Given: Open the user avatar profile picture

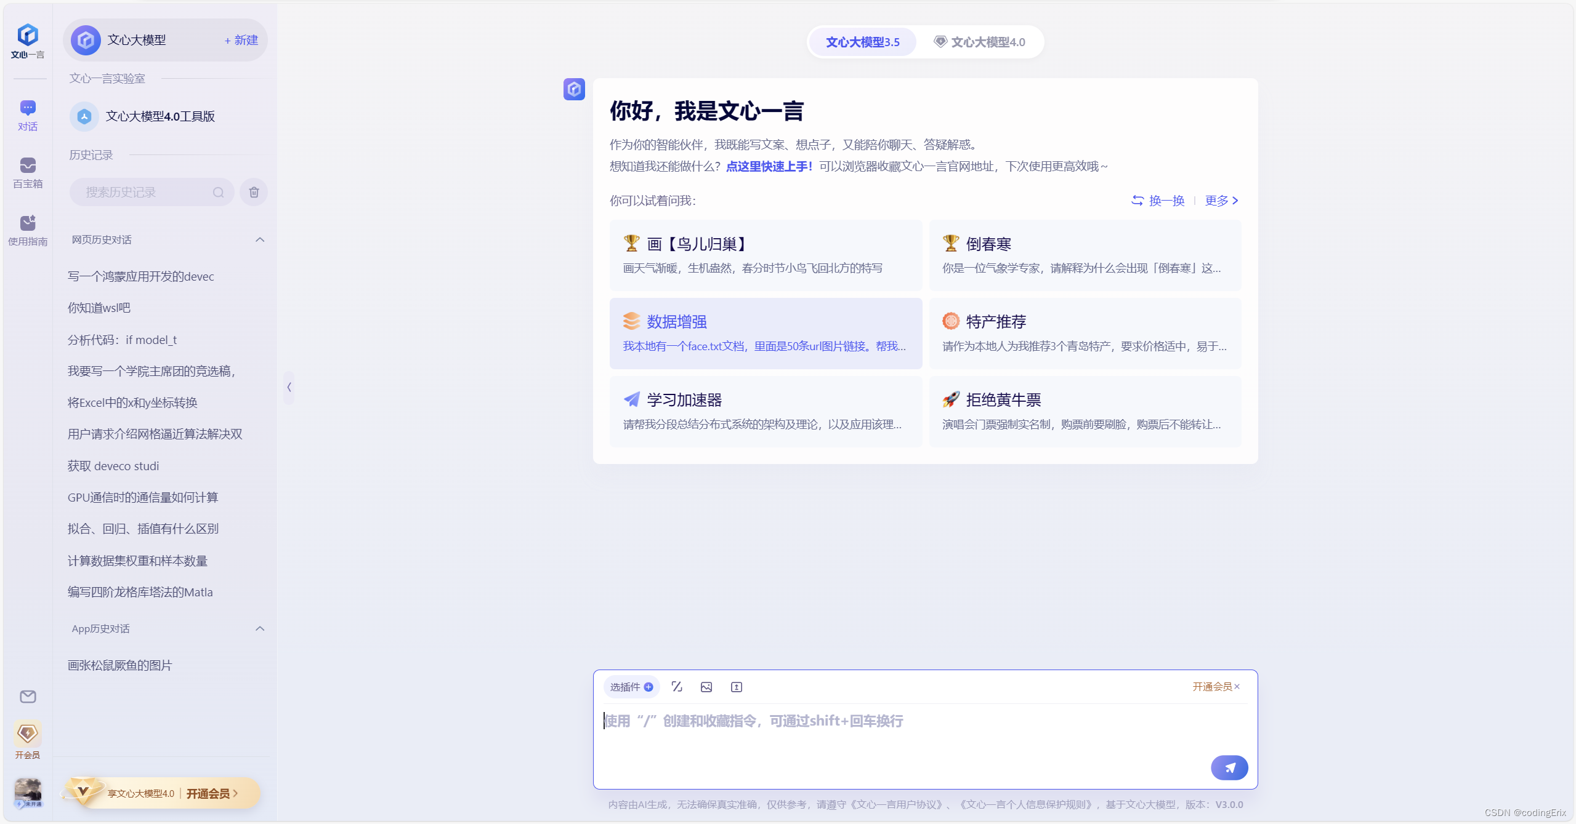Looking at the screenshot, I should tap(28, 793).
